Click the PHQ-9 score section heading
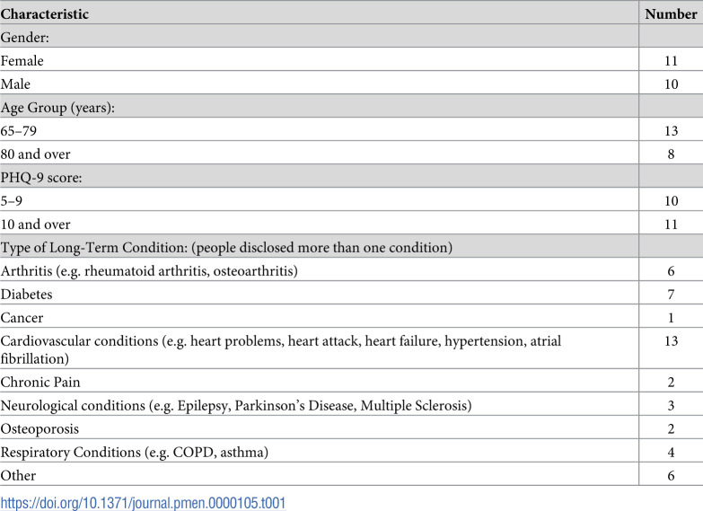This screenshot has height=511, width=703. [x=41, y=178]
